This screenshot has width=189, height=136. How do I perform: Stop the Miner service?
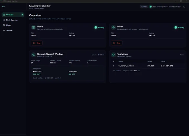[117, 43]
